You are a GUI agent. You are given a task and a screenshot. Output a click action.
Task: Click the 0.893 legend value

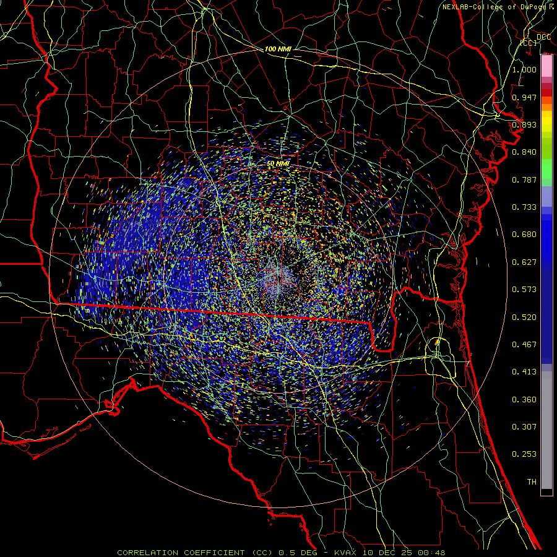click(x=524, y=124)
